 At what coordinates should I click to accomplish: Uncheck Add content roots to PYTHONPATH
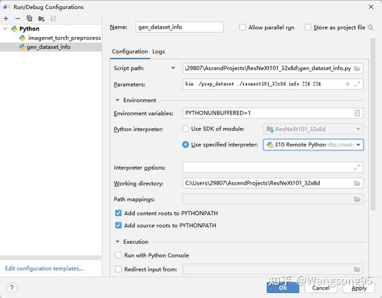pyautogui.click(x=118, y=213)
